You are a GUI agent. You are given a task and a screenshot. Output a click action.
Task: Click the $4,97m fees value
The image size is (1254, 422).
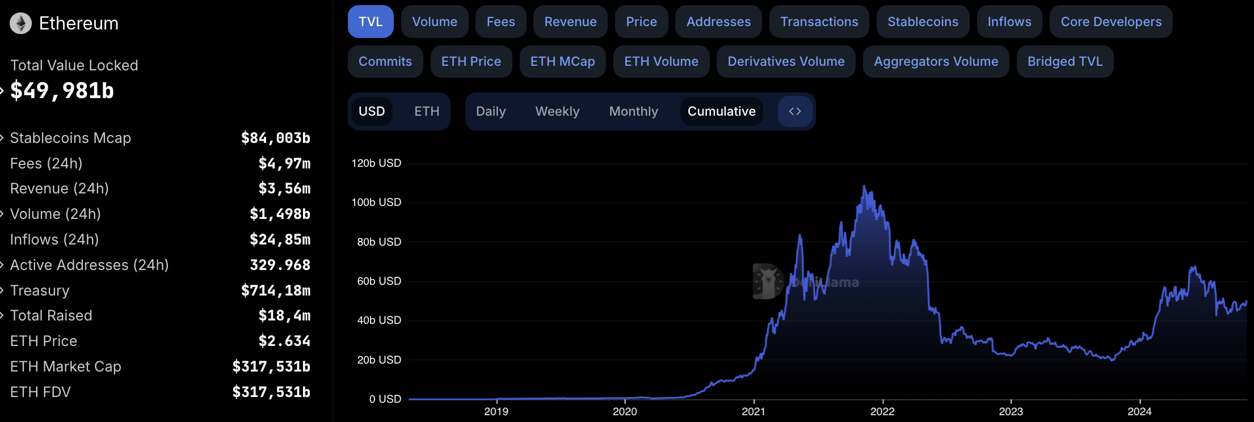click(285, 163)
